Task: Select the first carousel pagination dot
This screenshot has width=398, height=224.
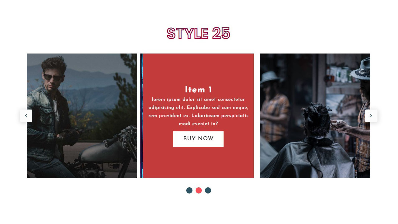Action: click(x=189, y=190)
